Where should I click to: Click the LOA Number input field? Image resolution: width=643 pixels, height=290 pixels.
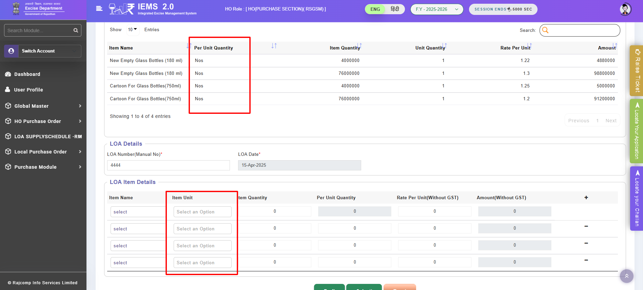pyautogui.click(x=168, y=165)
